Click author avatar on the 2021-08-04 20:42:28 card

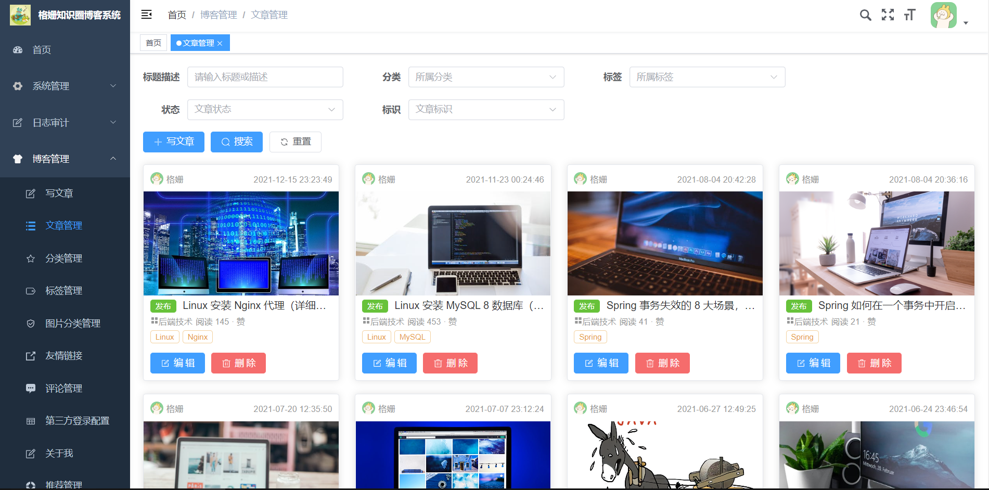[580, 179]
